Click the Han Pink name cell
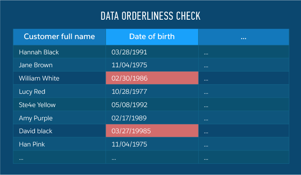The width and height of the screenshot is (301, 175). click(x=33, y=144)
